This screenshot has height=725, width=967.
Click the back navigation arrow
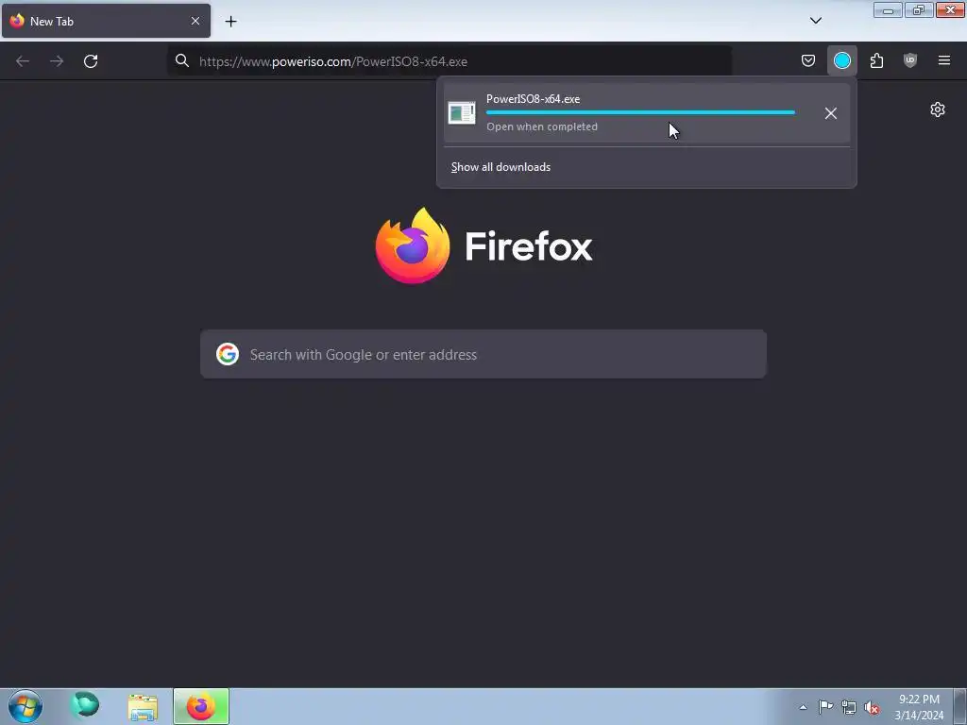tap(23, 61)
